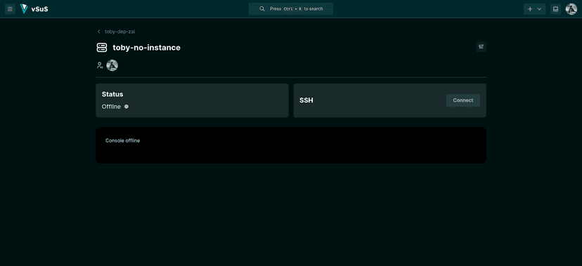Screen dimensions: 582x266
Task: Select the toby-no-instance title text
Action: pyautogui.click(x=147, y=48)
